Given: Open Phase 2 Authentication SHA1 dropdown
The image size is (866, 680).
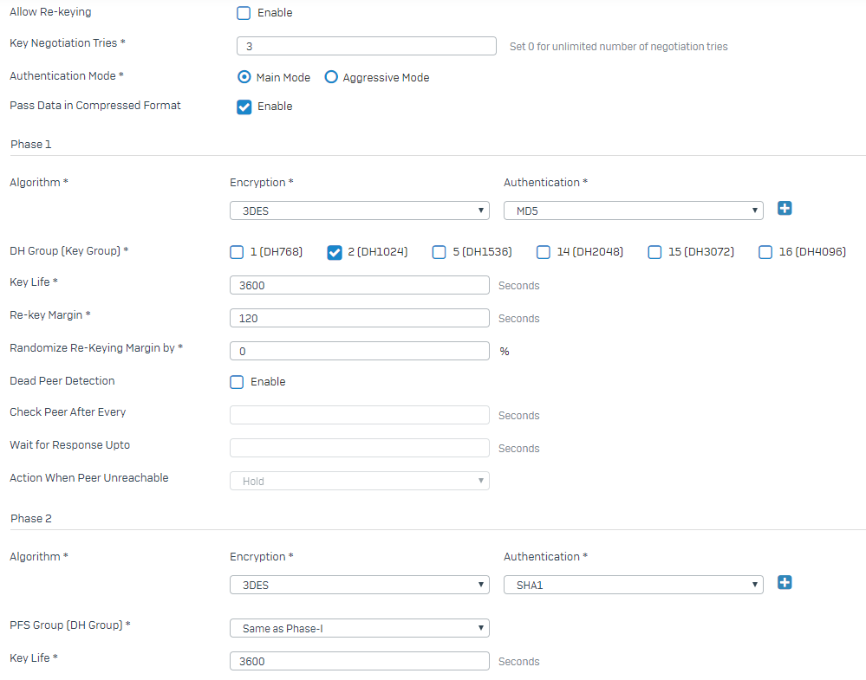Looking at the screenshot, I should point(633,585).
